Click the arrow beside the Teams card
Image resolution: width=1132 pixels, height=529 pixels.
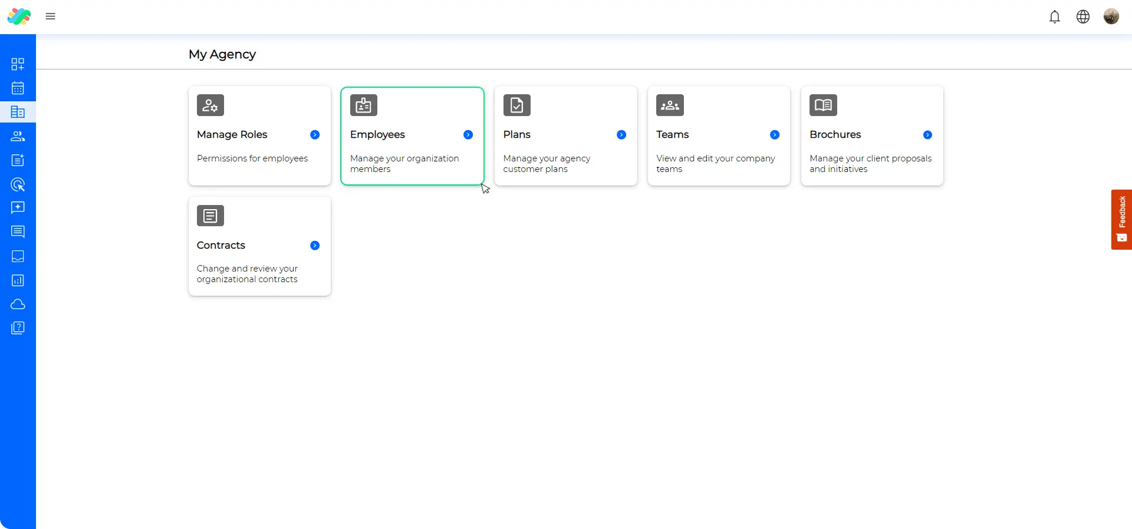click(775, 135)
